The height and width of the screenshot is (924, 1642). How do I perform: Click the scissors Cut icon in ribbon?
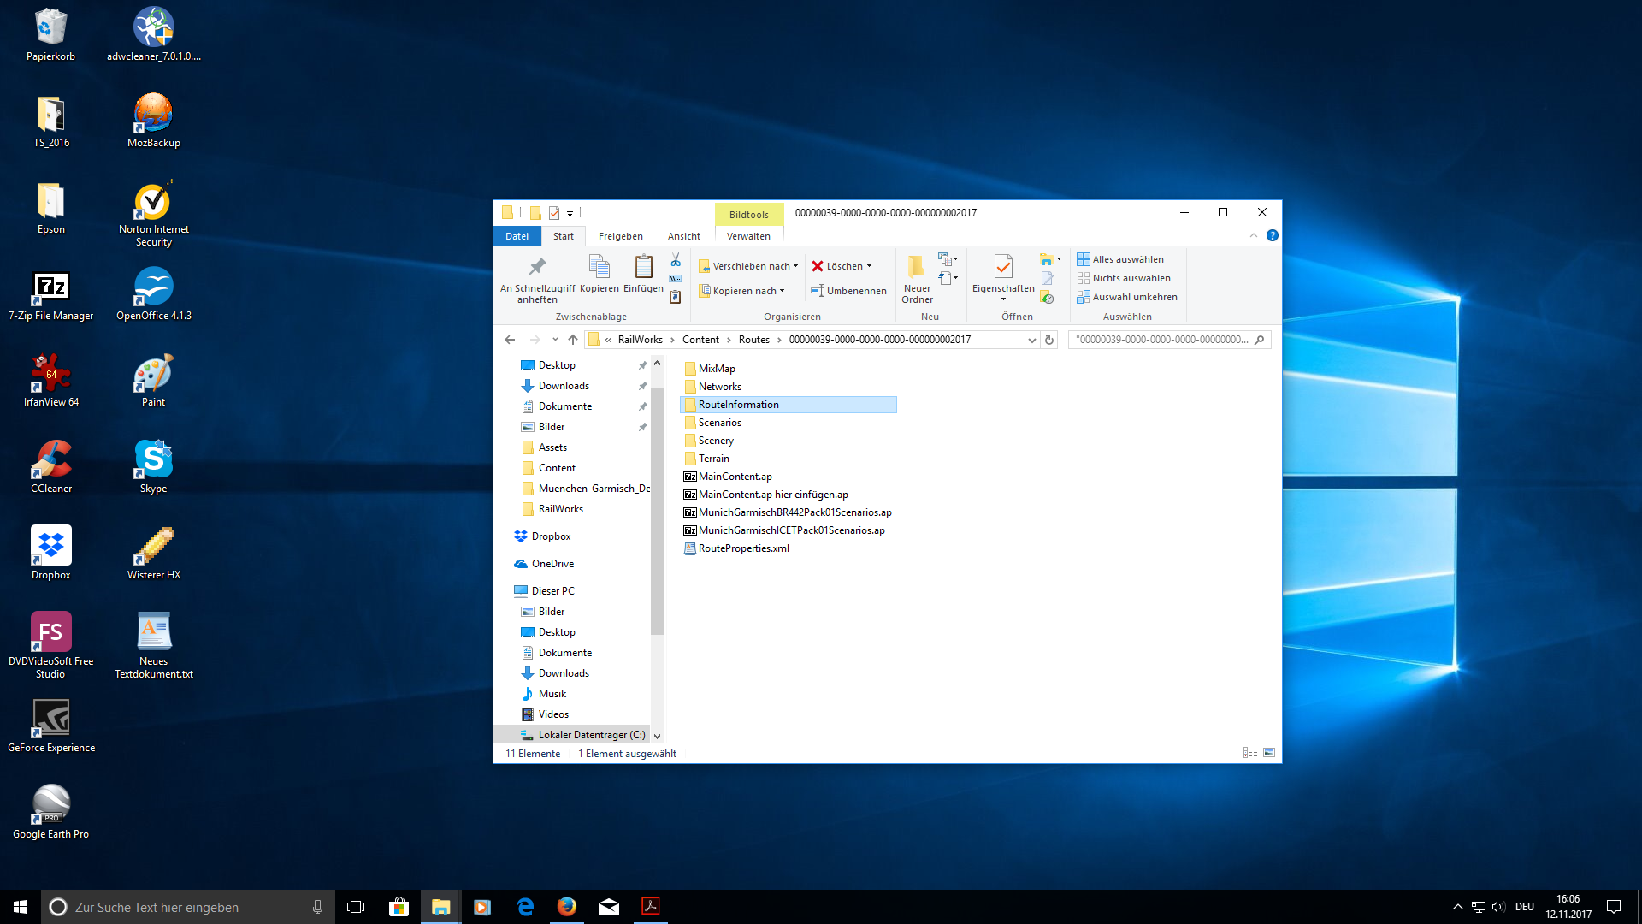(676, 260)
